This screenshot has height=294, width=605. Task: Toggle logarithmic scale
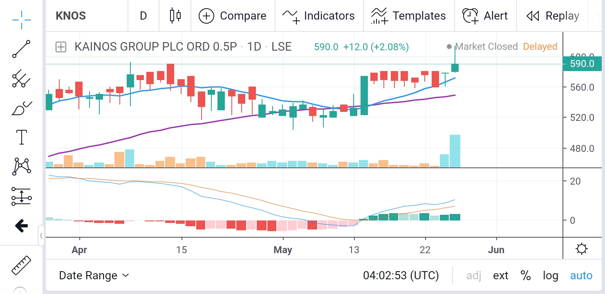550,276
